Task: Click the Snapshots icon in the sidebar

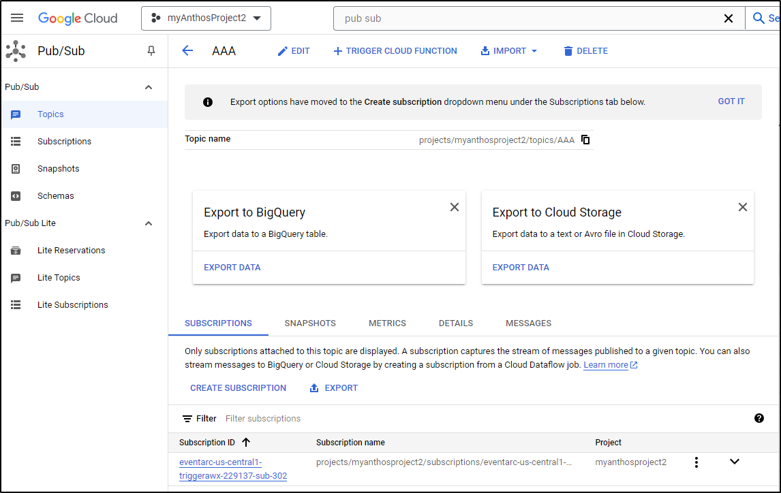Action: [16, 169]
